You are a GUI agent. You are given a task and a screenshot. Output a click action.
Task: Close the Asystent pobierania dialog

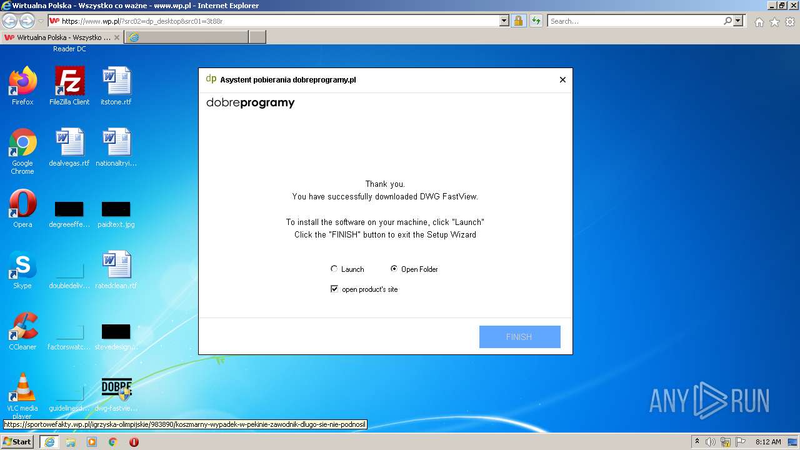[x=562, y=79]
